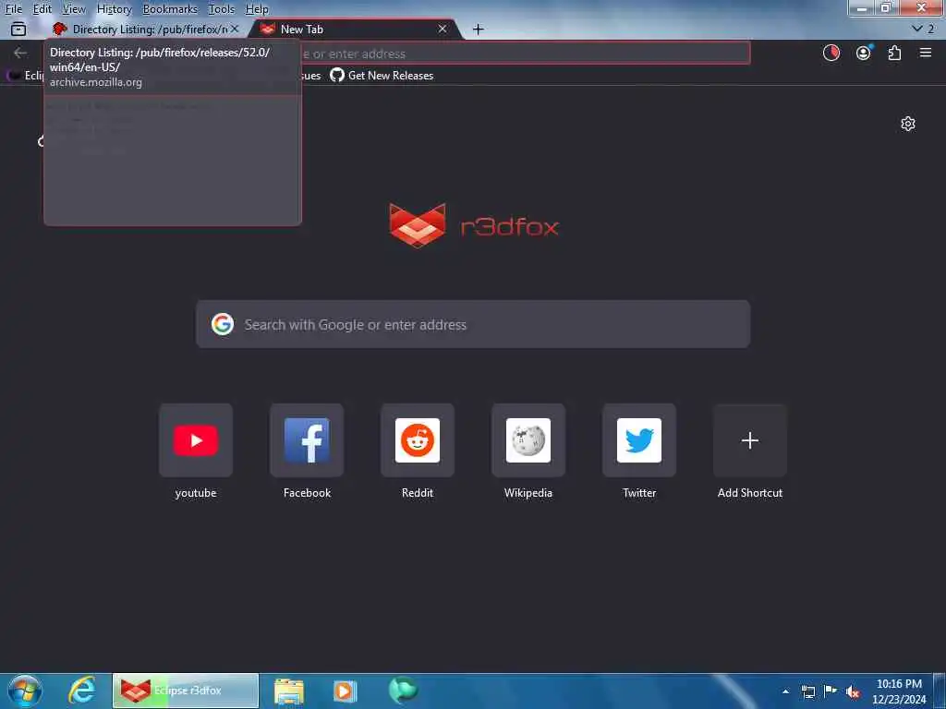Screen dimensions: 946x709
Task: Open the clock showing 10:16 PM
Action: 899,691
